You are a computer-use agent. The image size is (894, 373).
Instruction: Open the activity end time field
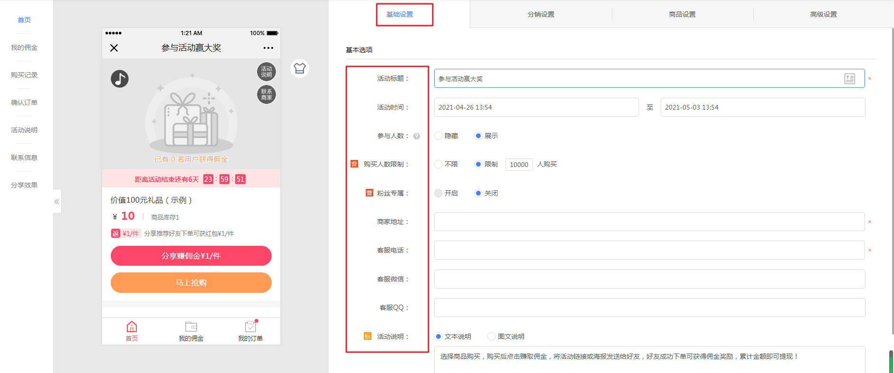pos(763,107)
